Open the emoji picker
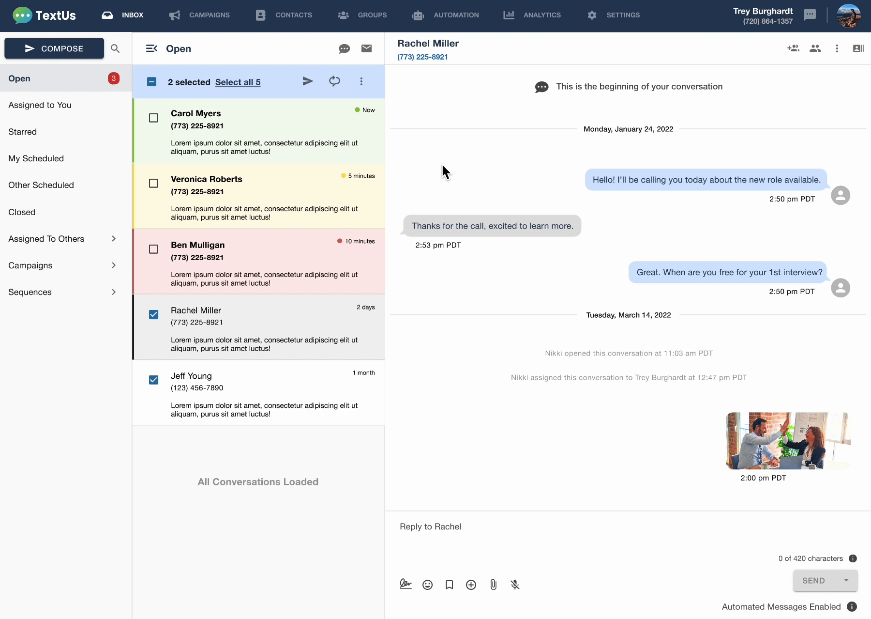The width and height of the screenshot is (871, 619). (427, 585)
